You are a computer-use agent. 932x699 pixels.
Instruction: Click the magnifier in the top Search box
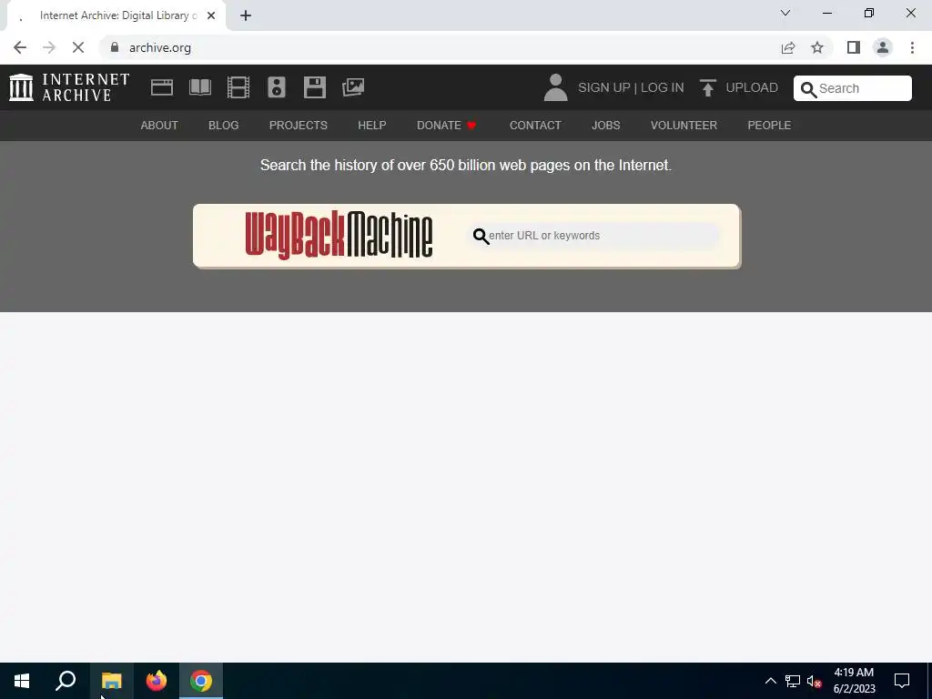[808, 89]
